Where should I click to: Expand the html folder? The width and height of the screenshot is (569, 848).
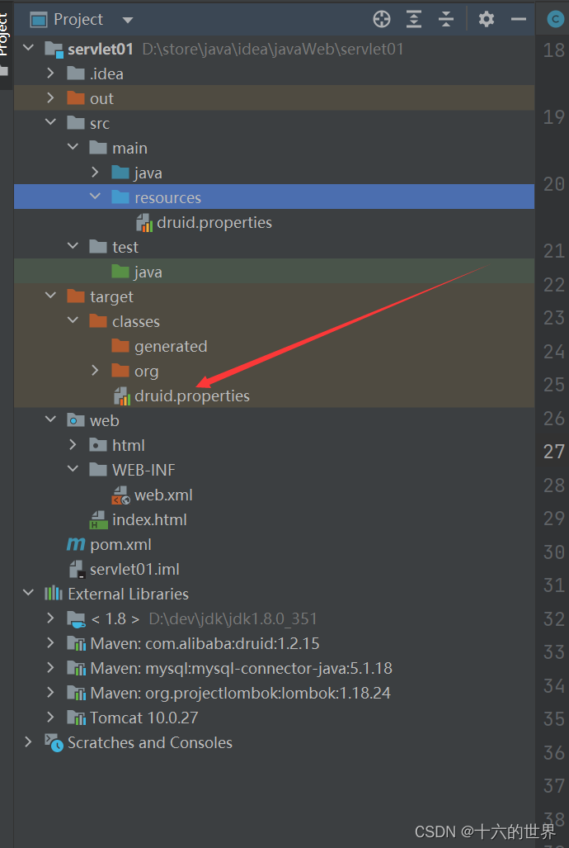tap(73, 445)
